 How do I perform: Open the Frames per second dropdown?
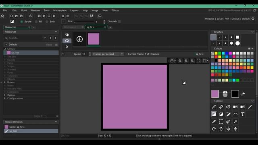[108, 54]
